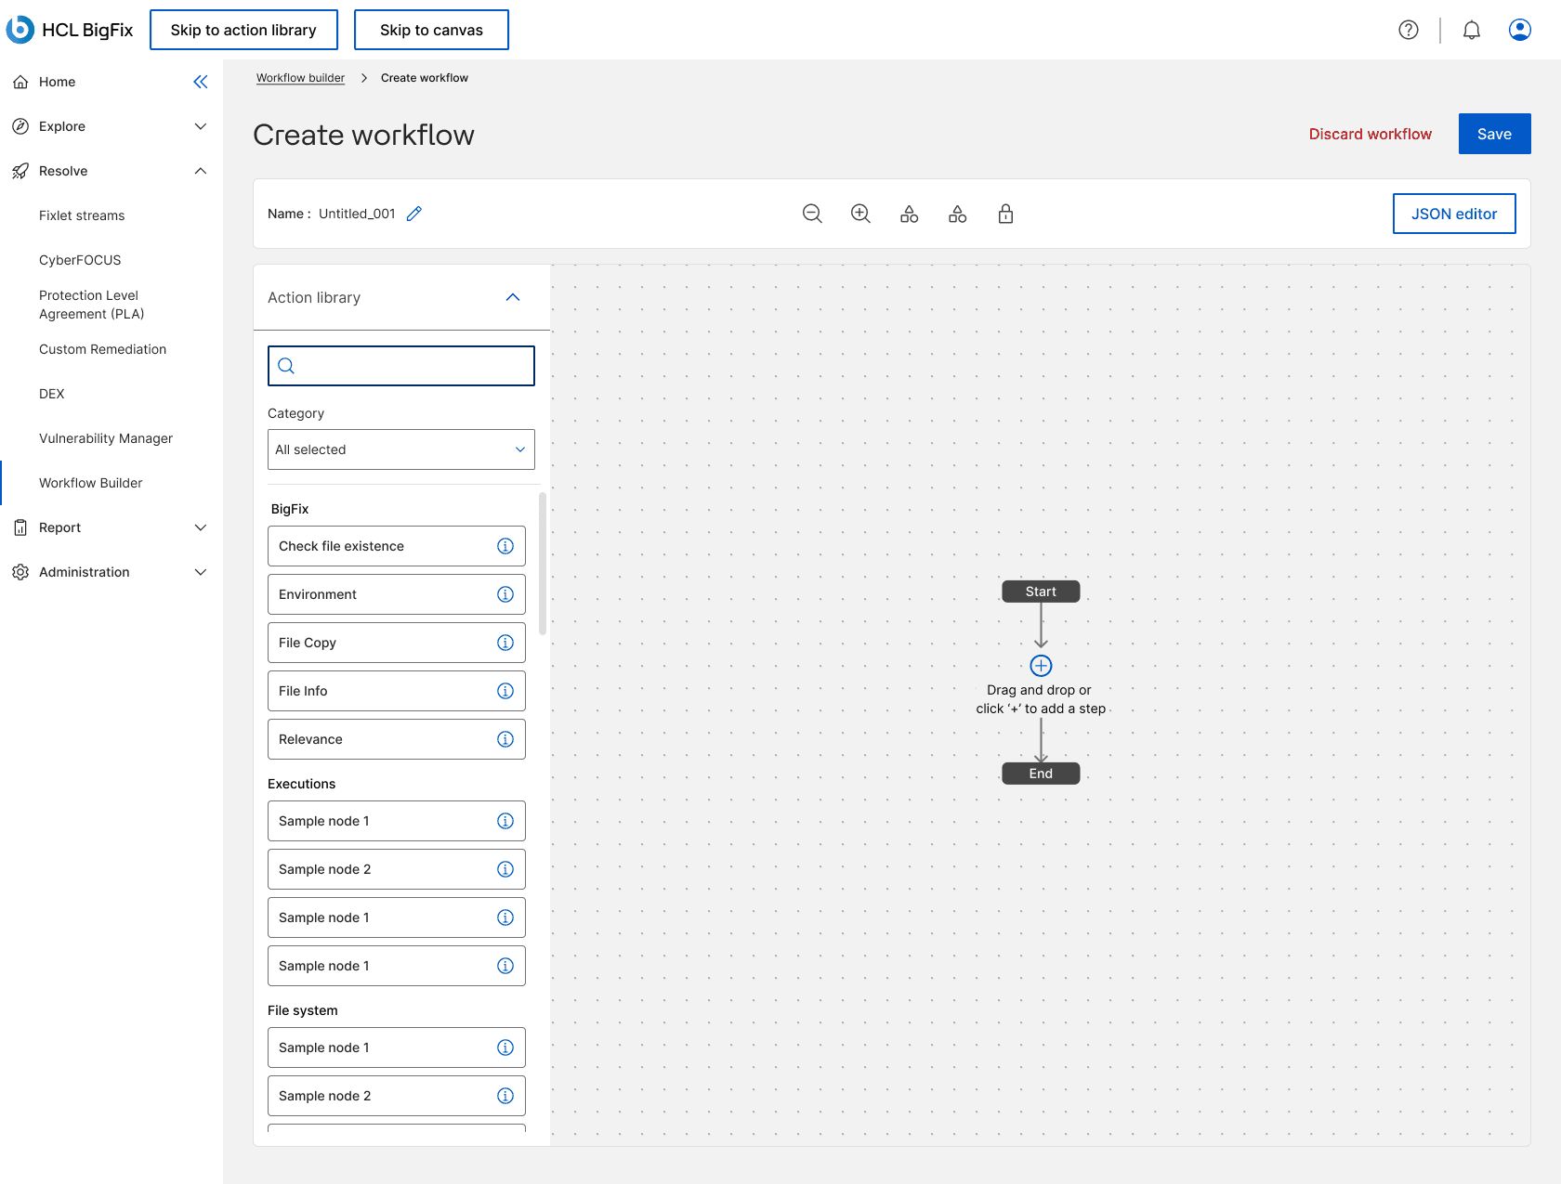Click the Save button

(x=1494, y=134)
